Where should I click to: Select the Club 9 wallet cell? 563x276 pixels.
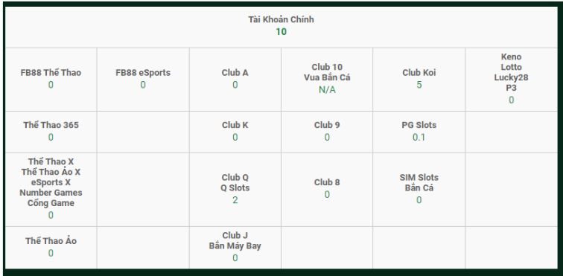pos(327,132)
